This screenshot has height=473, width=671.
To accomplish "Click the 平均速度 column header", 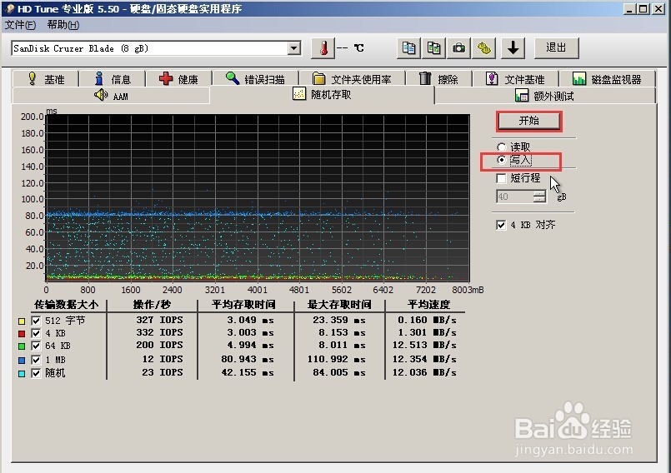I will click(428, 305).
